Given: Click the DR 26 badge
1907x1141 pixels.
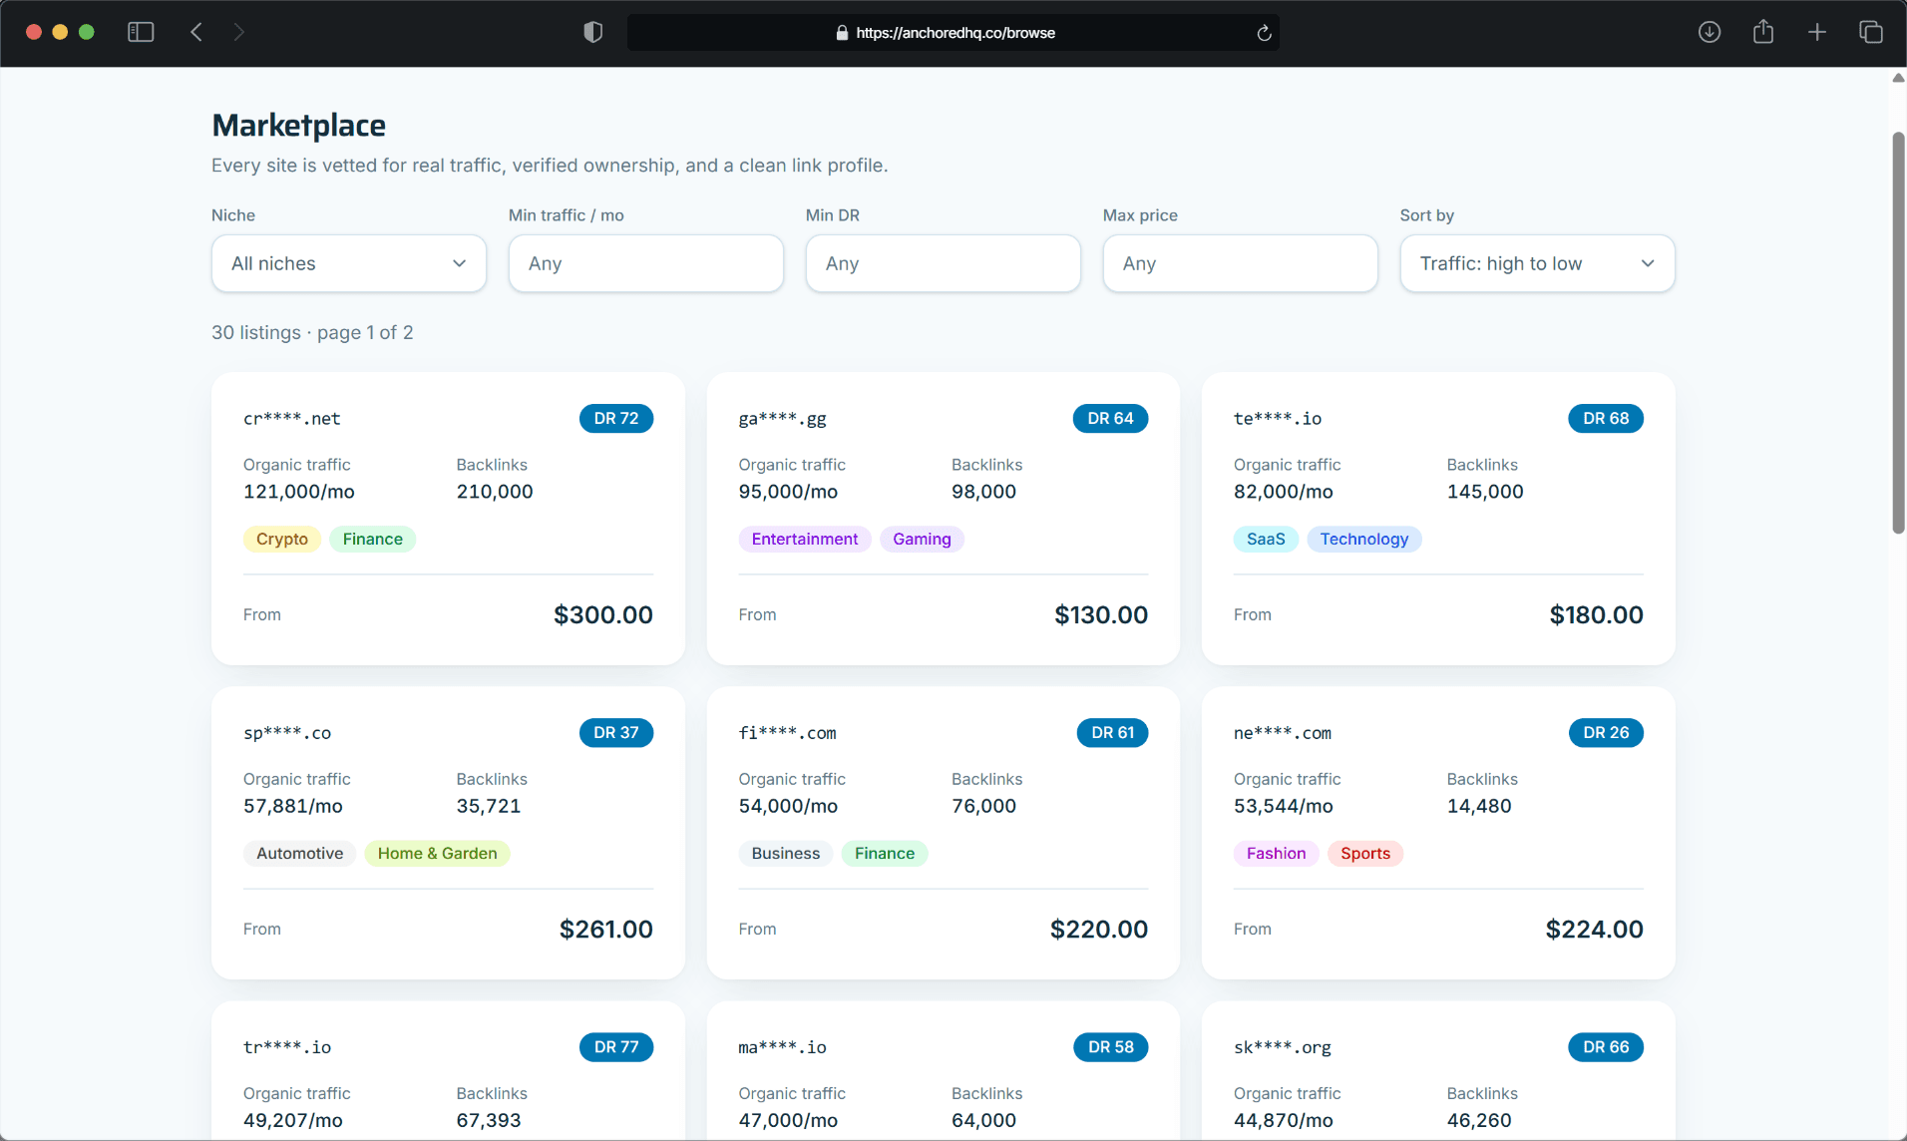Looking at the screenshot, I should pos(1606,733).
